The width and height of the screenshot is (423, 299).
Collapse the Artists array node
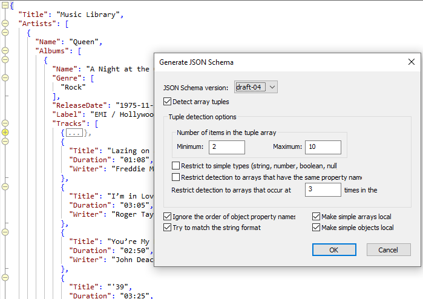click(5, 24)
